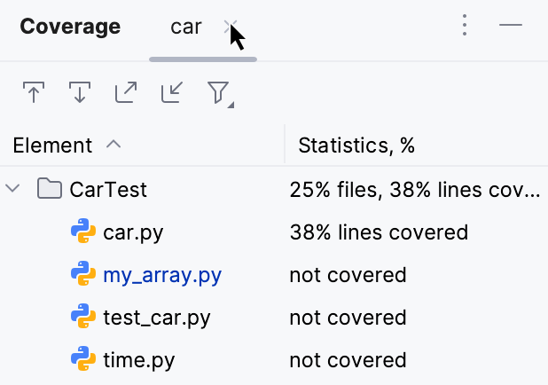Image resolution: width=548 pixels, height=385 pixels.
Task: Switch to the car tab
Action: (186, 27)
